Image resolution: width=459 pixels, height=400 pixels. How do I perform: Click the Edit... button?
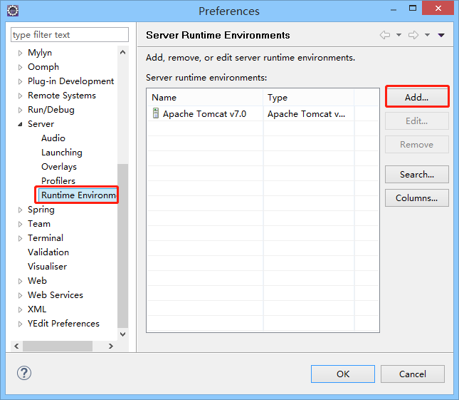click(x=416, y=120)
